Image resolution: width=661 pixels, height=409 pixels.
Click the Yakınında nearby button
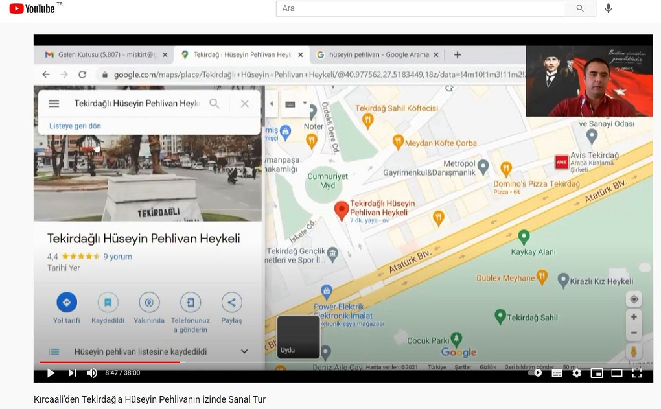(149, 309)
